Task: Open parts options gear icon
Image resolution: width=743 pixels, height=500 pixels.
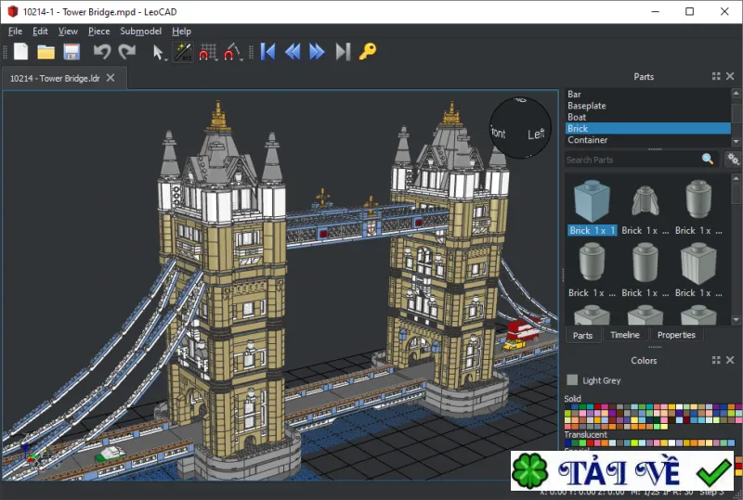Action: click(x=733, y=160)
